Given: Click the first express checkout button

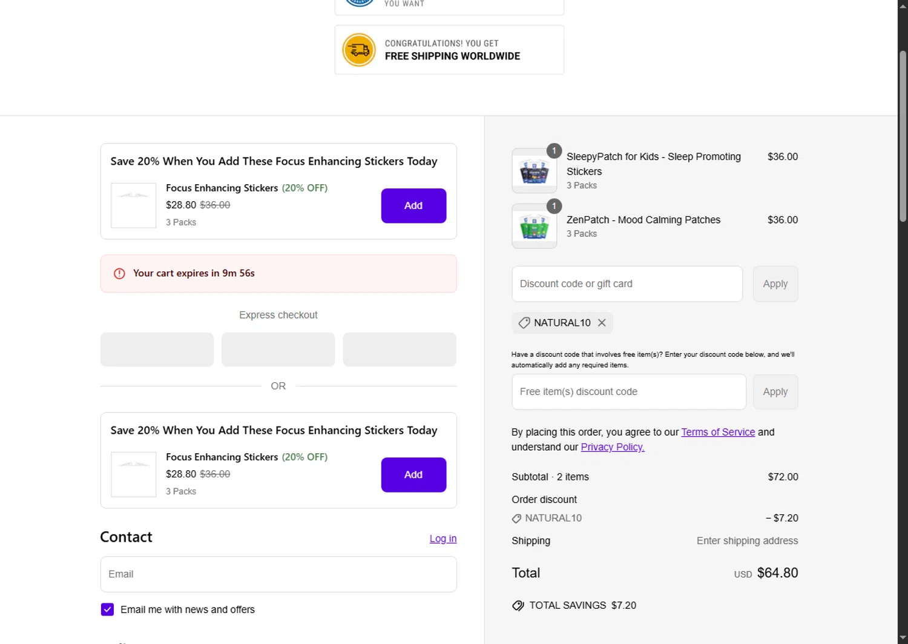Looking at the screenshot, I should (x=157, y=350).
